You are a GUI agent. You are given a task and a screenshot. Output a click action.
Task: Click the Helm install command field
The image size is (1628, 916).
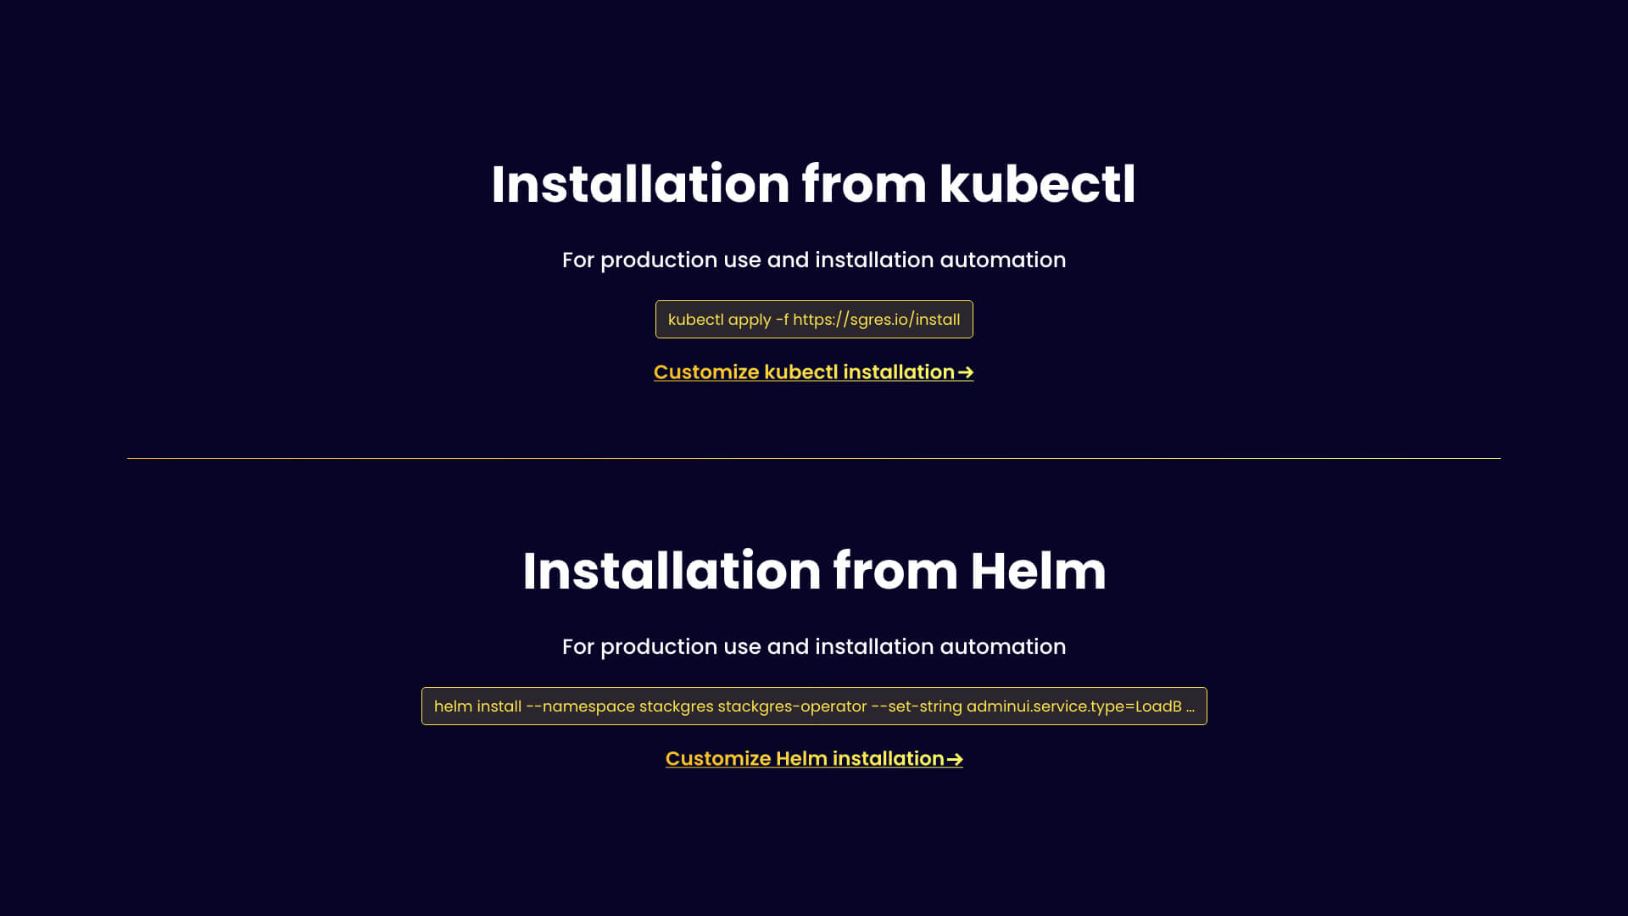tap(814, 706)
